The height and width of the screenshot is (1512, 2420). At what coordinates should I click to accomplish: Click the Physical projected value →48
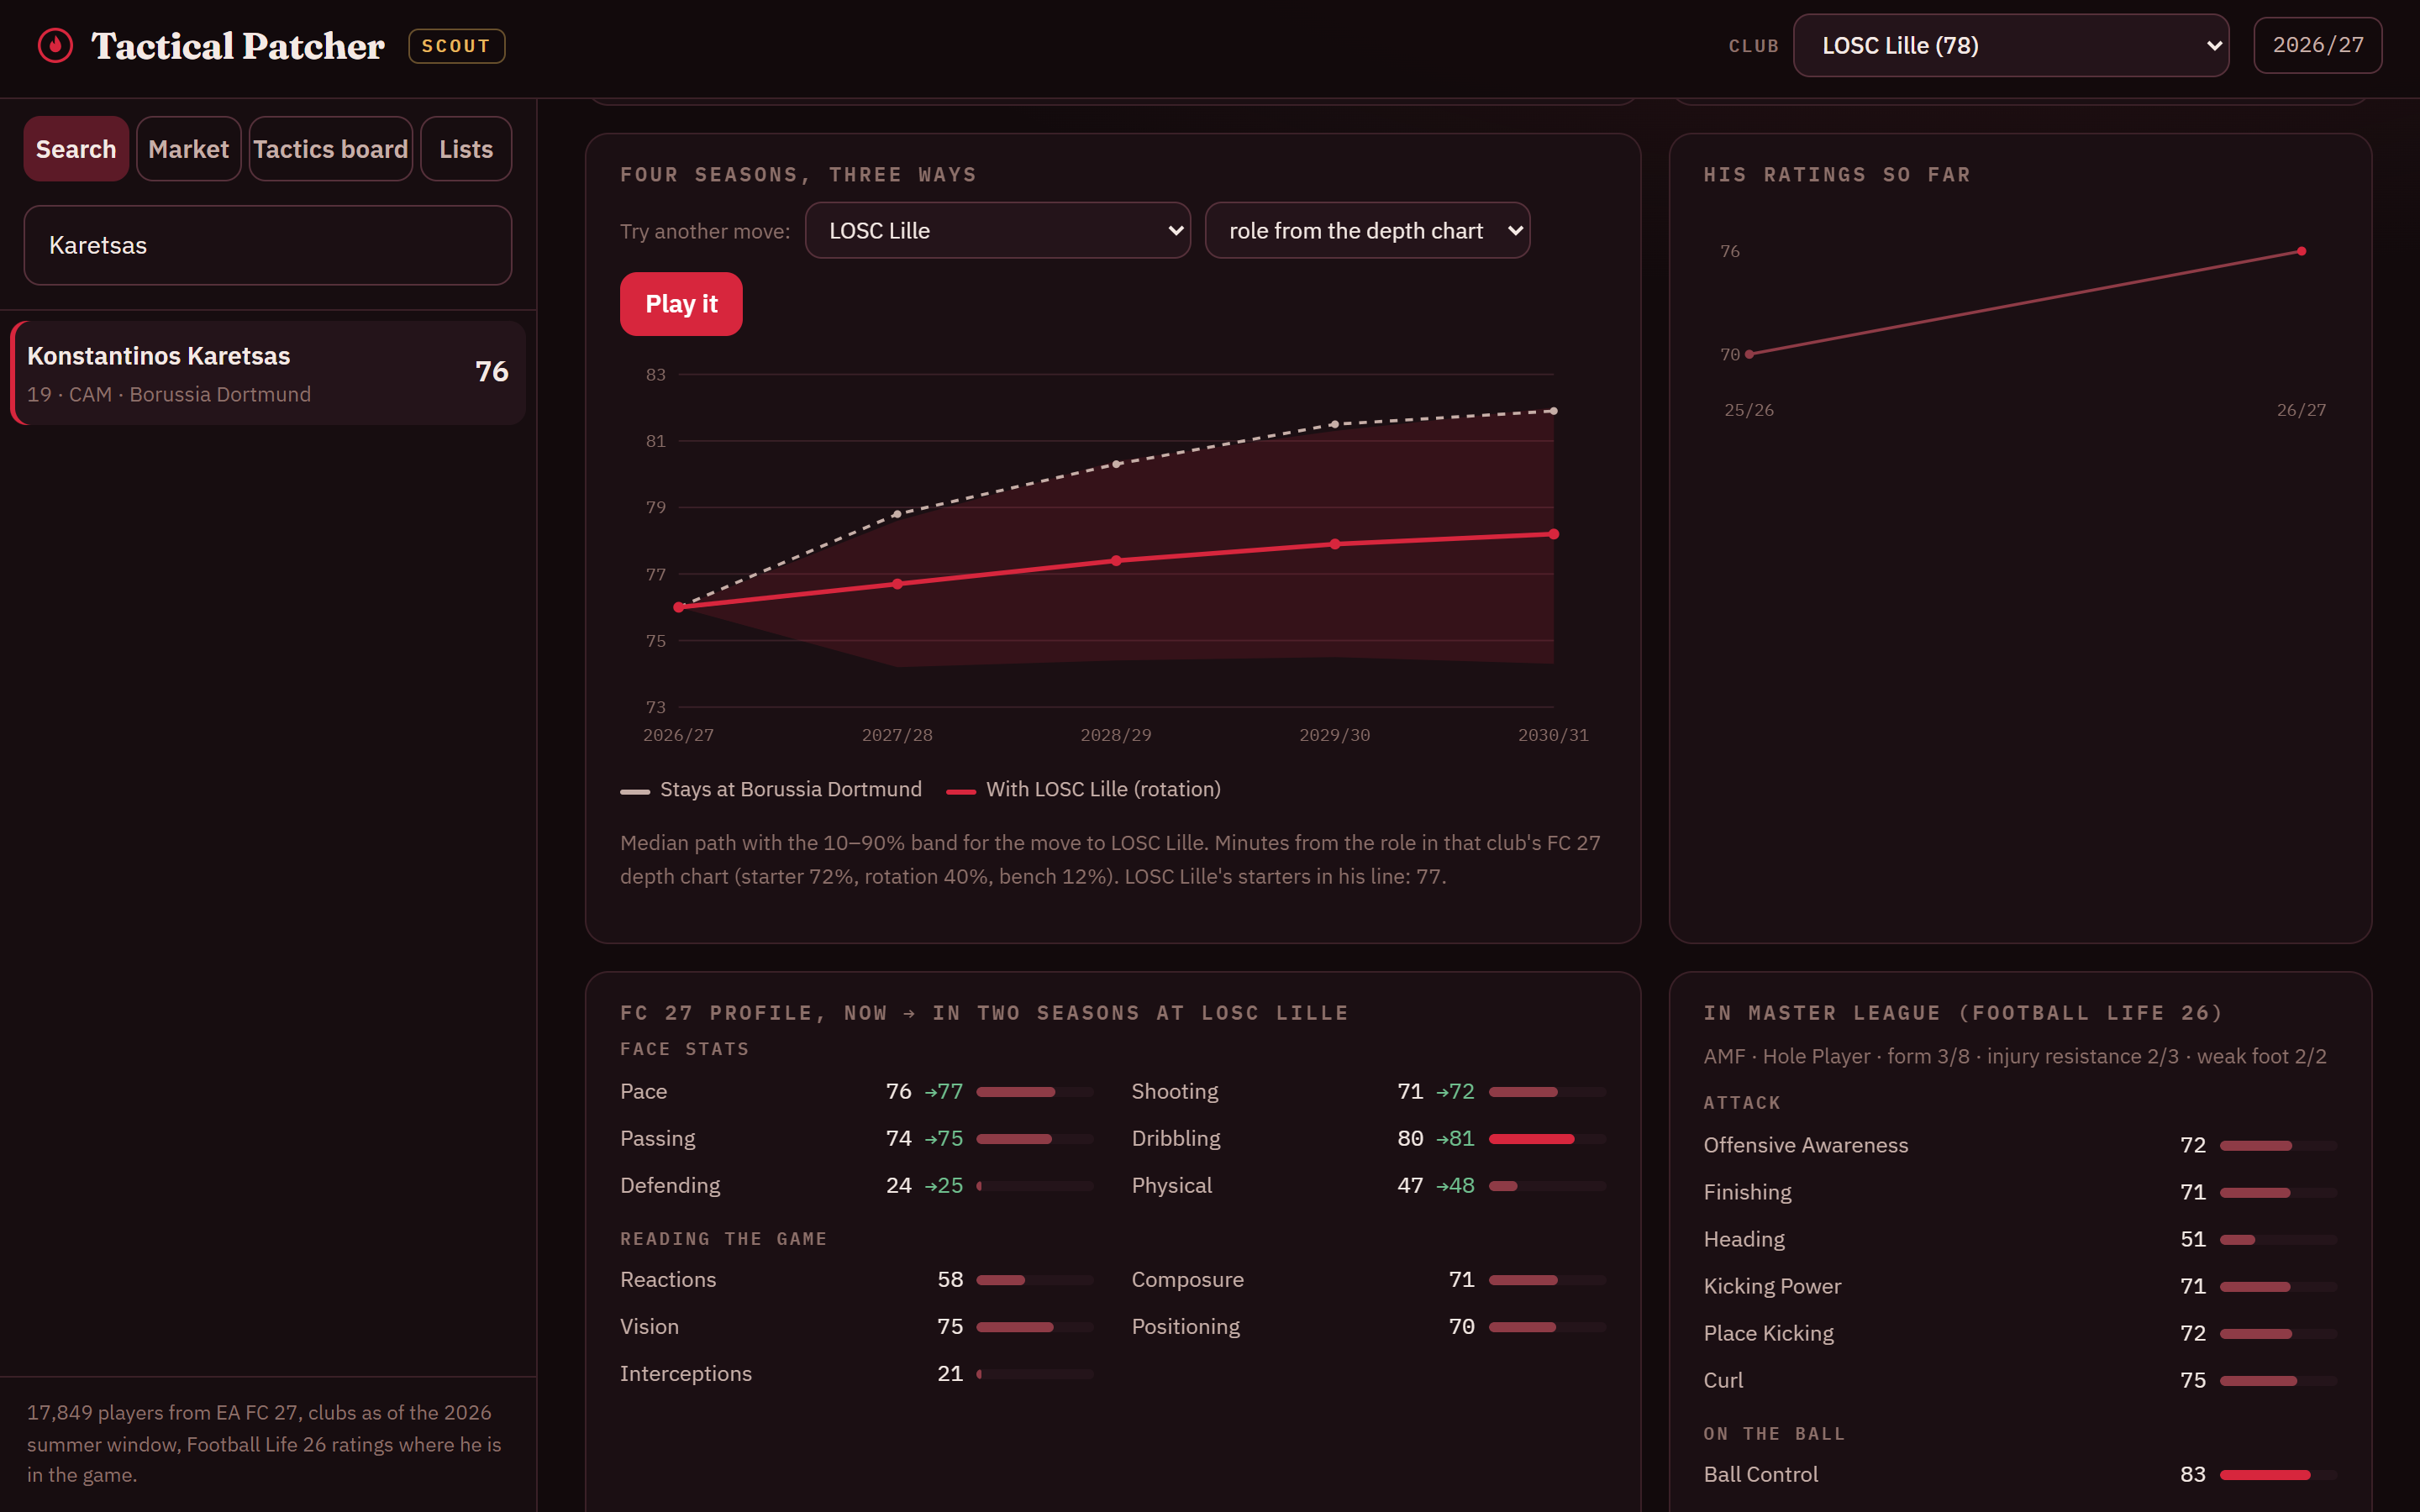pyautogui.click(x=1455, y=1185)
